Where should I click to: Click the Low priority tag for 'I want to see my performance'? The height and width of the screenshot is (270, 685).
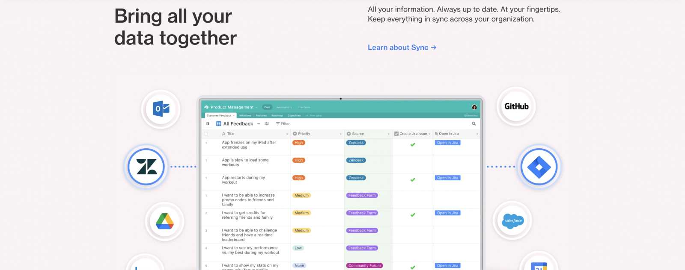[298, 248]
